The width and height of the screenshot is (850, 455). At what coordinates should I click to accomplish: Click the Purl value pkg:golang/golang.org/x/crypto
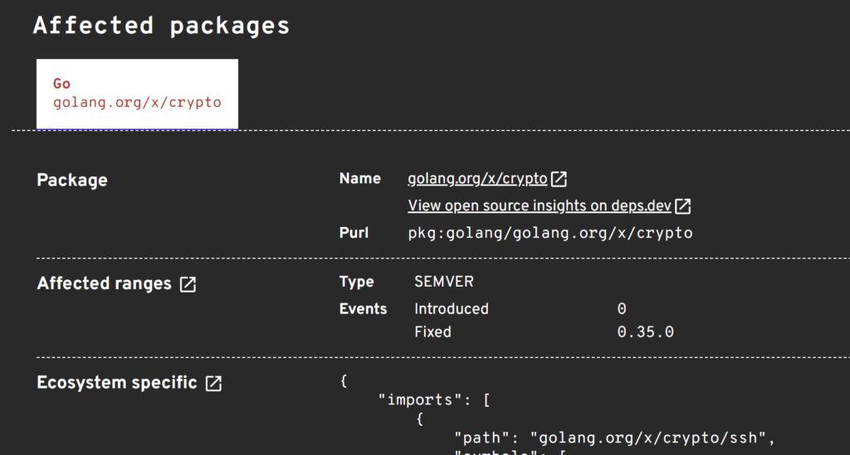pos(550,233)
